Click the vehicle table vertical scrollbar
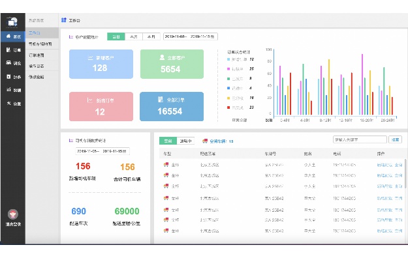The width and height of the screenshot is (408, 258). (405, 174)
